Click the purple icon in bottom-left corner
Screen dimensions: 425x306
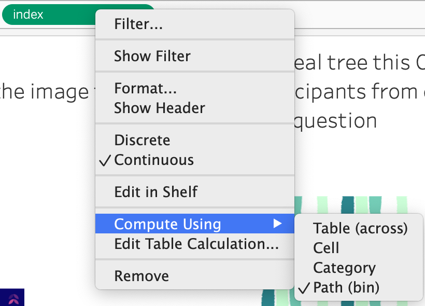(x=12, y=298)
